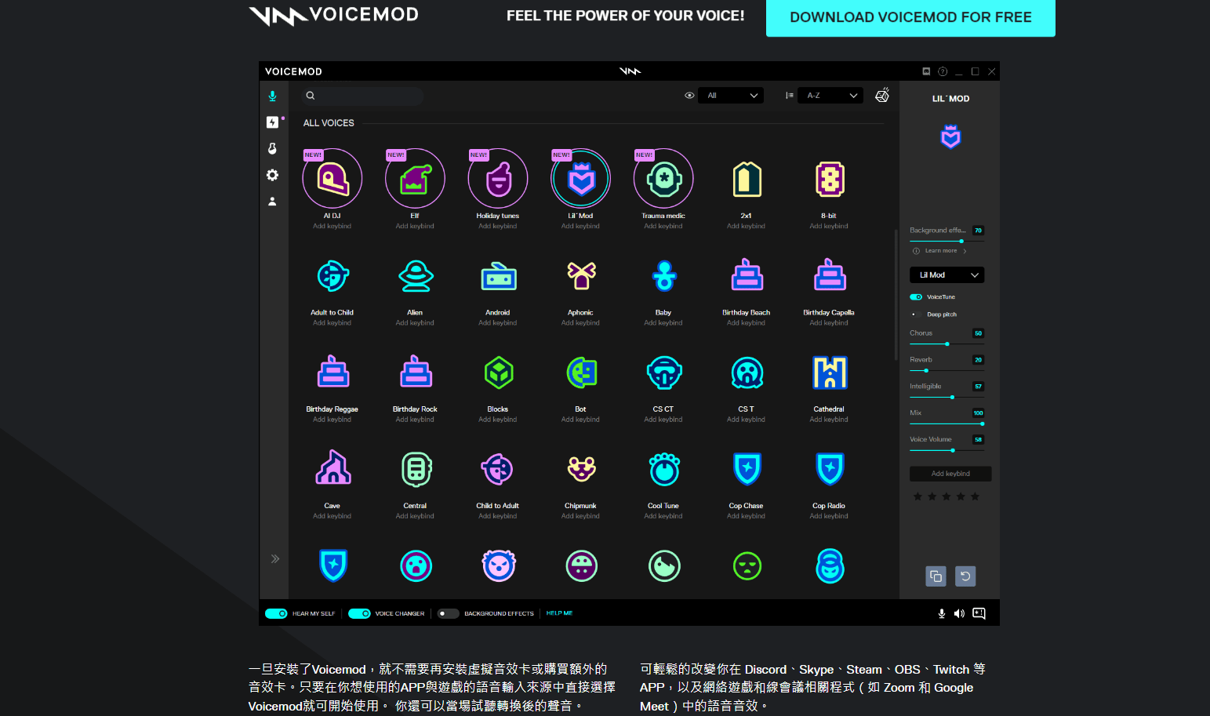
Task: Open settings via the gear icon
Action: pos(272,175)
